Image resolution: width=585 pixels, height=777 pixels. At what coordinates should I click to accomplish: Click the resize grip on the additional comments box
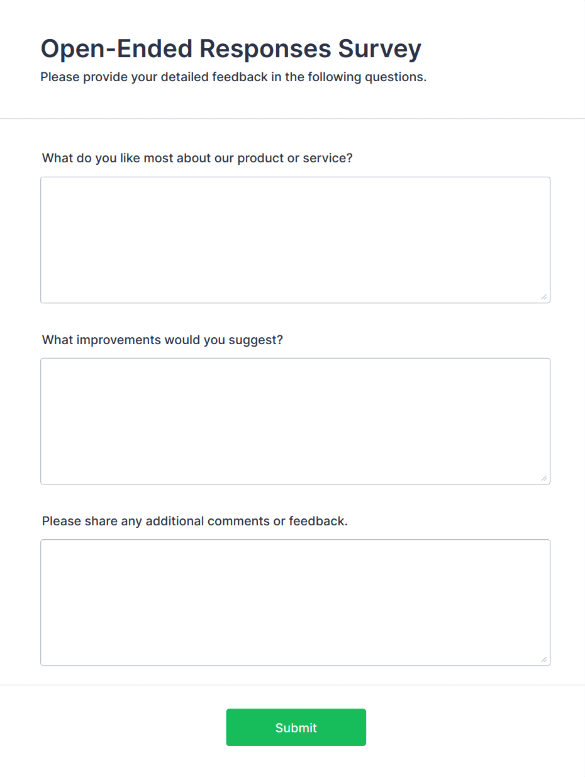[x=543, y=659]
